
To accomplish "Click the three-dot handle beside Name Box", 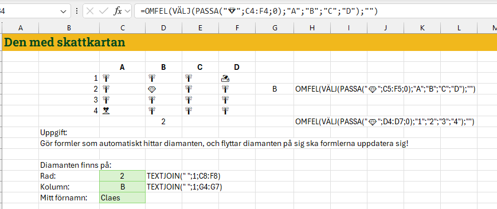I will 76,11.
